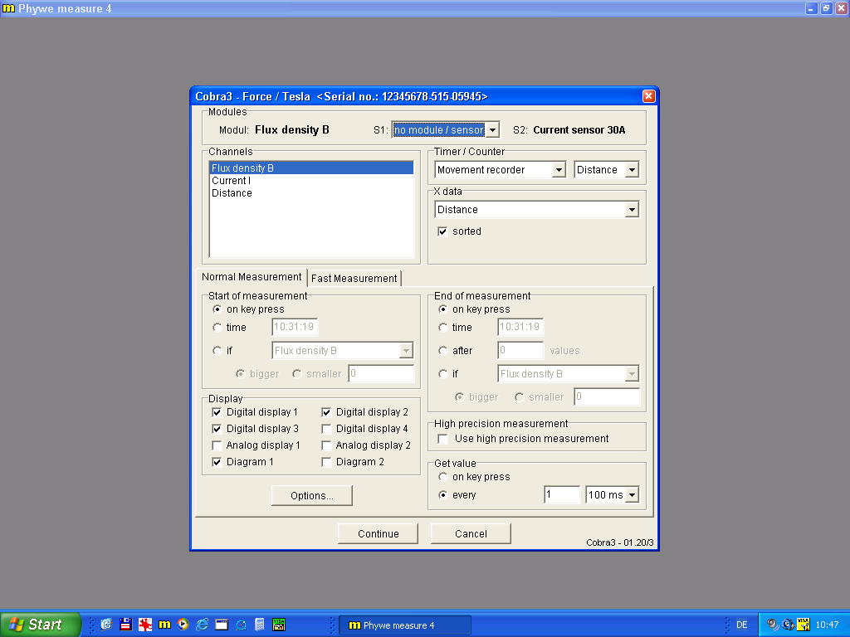Launch the floppy disk quick launch icon
Screen dimensions: 850x637
pos(126,625)
